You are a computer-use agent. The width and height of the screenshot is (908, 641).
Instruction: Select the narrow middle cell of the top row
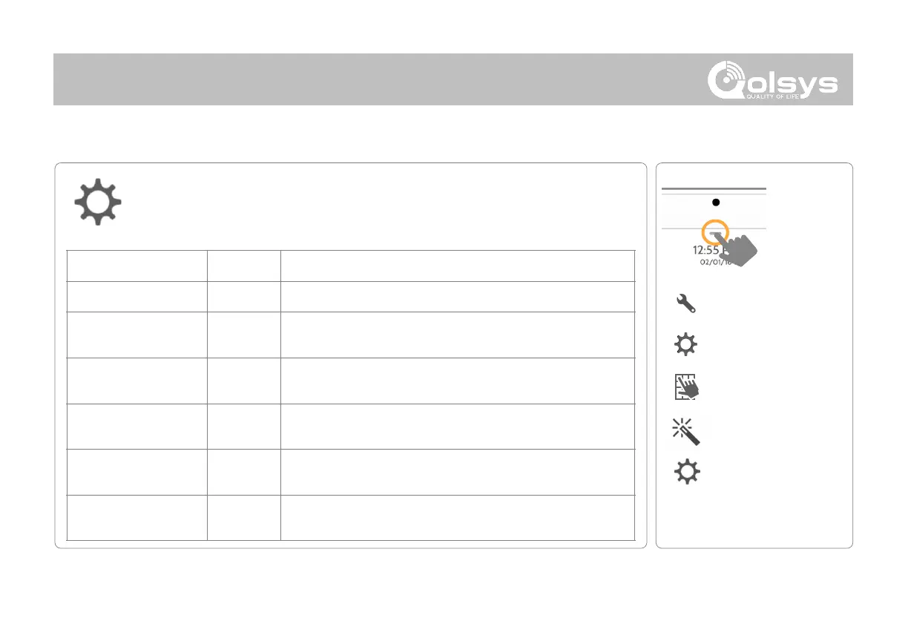[243, 266]
